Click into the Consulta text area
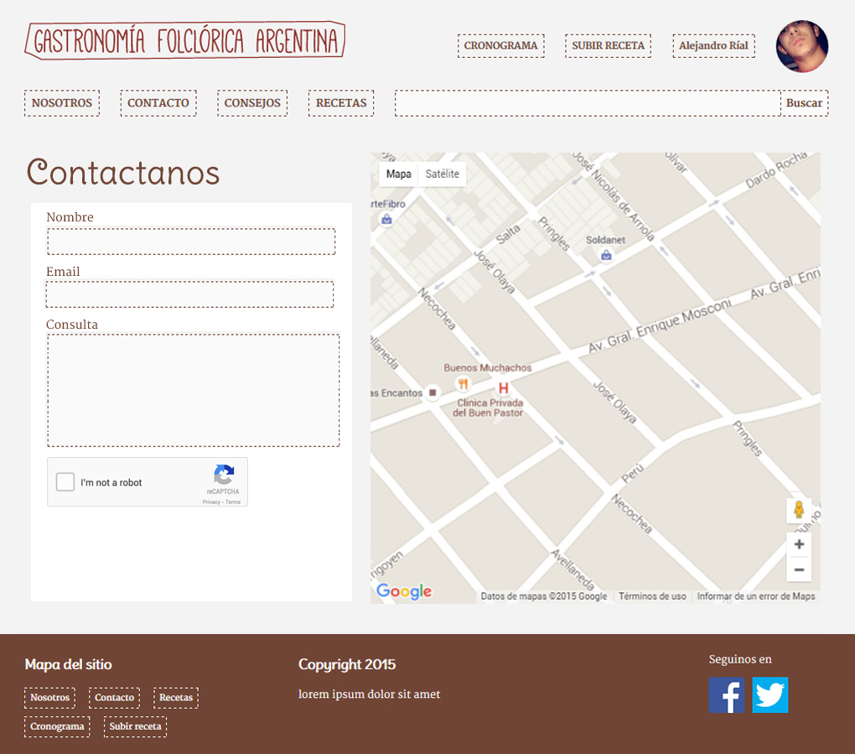Image resolution: width=855 pixels, height=754 pixels. point(193,390)
